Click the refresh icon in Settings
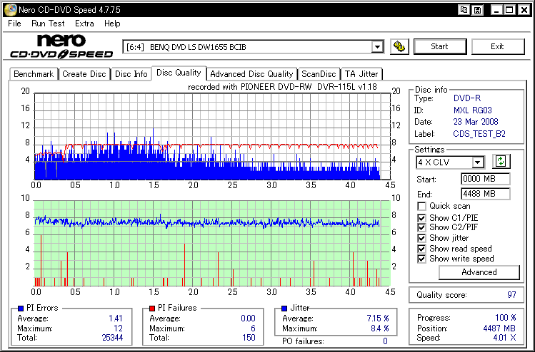 pyautogui.click(x=501, y=162)
